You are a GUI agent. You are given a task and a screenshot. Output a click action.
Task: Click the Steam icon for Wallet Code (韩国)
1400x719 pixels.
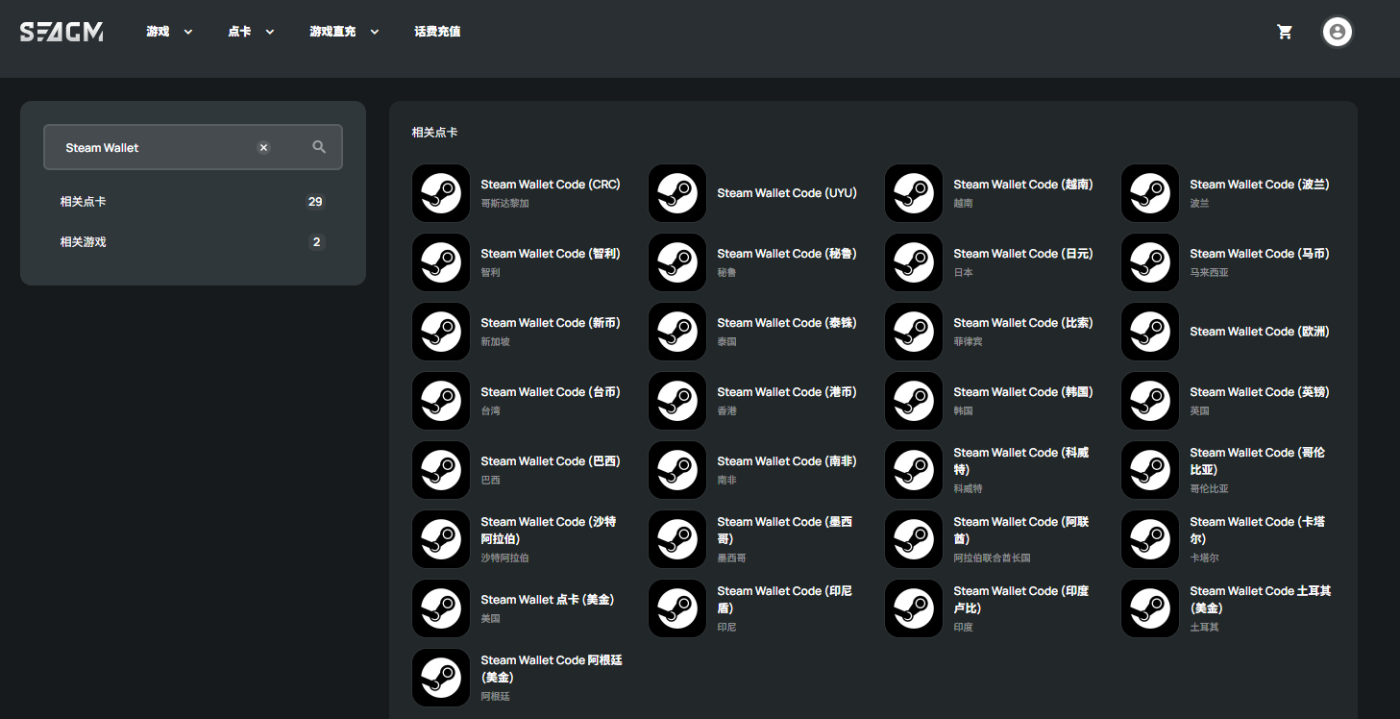[x=914, y=401]
